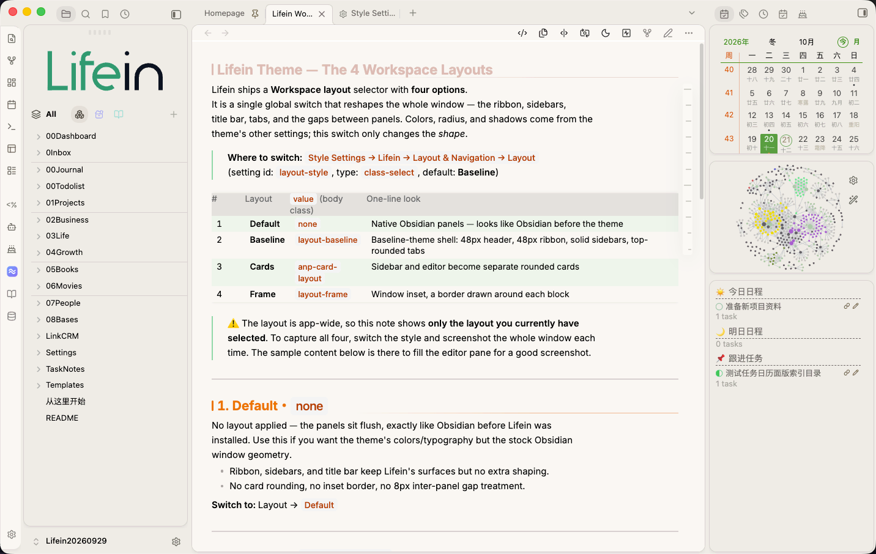
Task: Click the "<%" template icon in left ribbon
Action: pos(12,205)
